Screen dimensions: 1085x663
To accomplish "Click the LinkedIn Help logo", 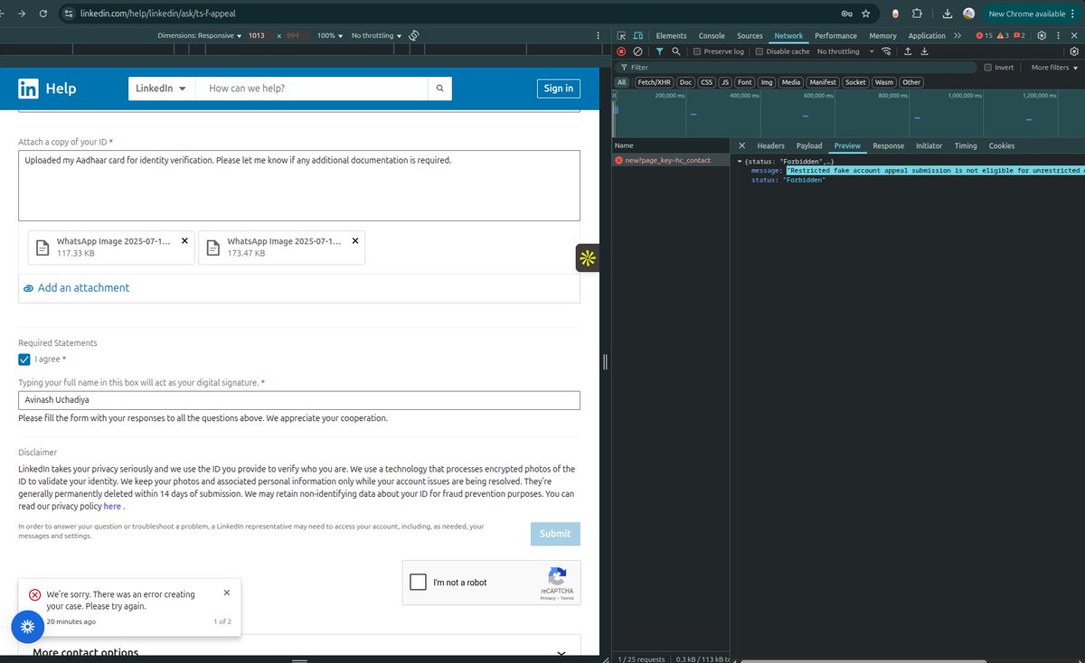I will click(47, 89).
